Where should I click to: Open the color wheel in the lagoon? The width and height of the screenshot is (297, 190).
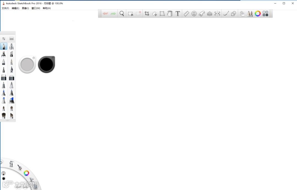26,173
